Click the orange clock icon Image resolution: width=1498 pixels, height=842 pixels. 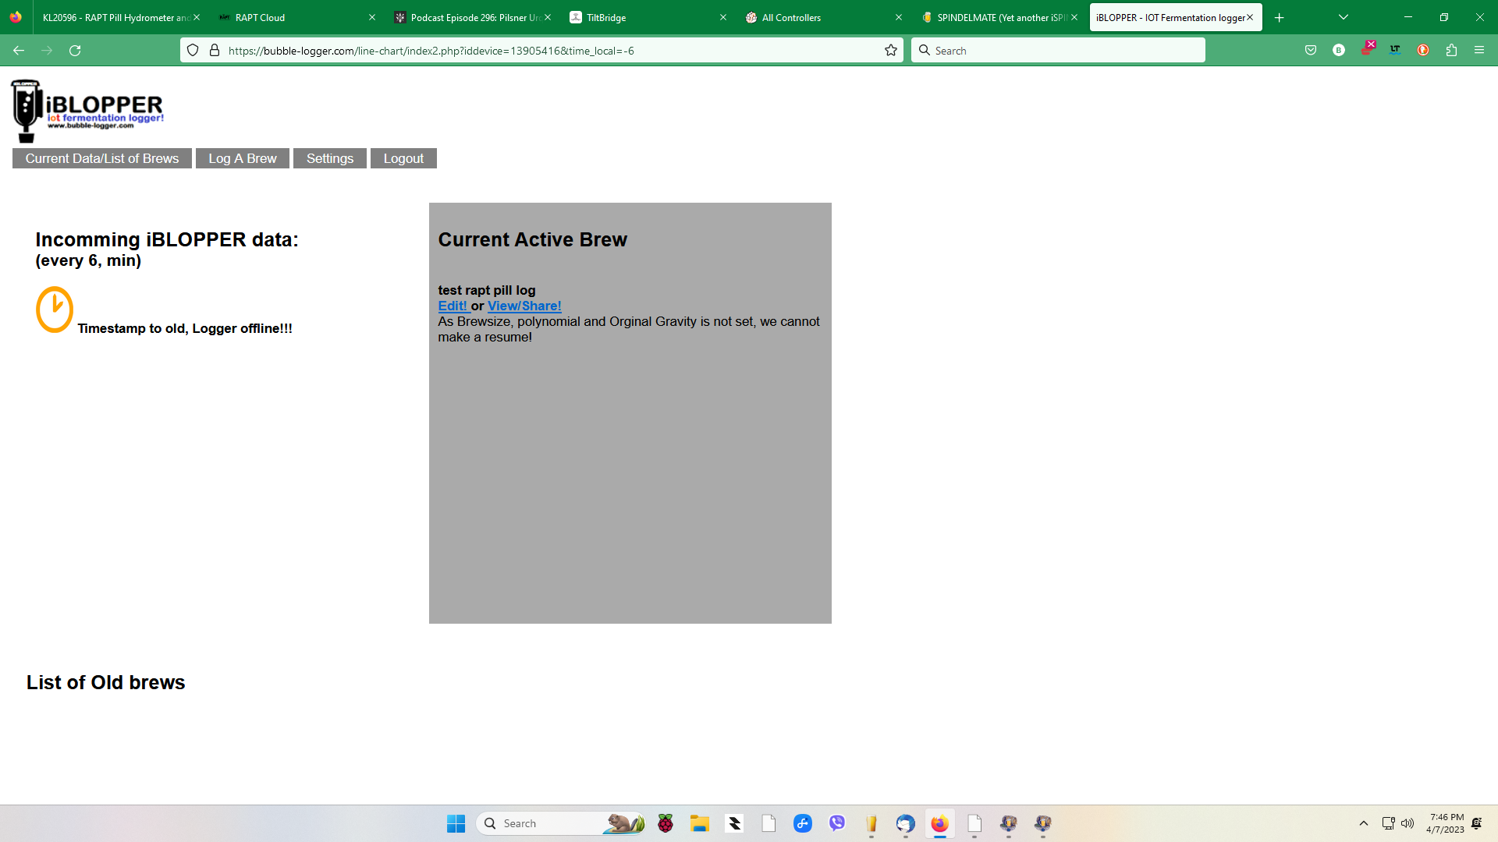click(x=55, y=310)
